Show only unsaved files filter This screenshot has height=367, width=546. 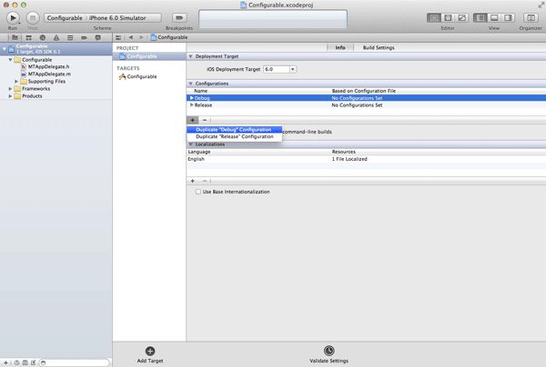(x=34, y=362)
